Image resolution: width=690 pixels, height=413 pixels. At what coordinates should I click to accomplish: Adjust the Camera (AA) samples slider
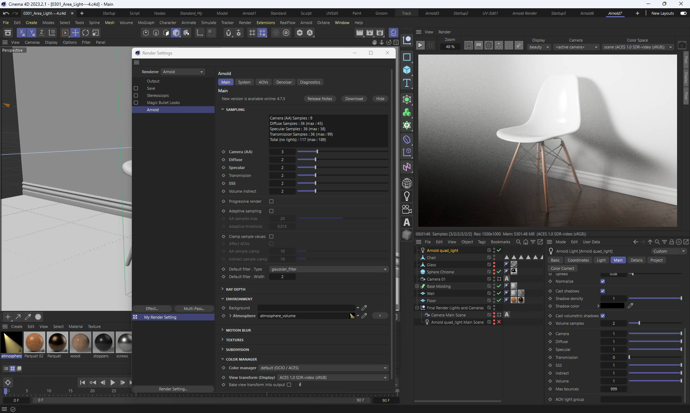[x=317, y=152]
